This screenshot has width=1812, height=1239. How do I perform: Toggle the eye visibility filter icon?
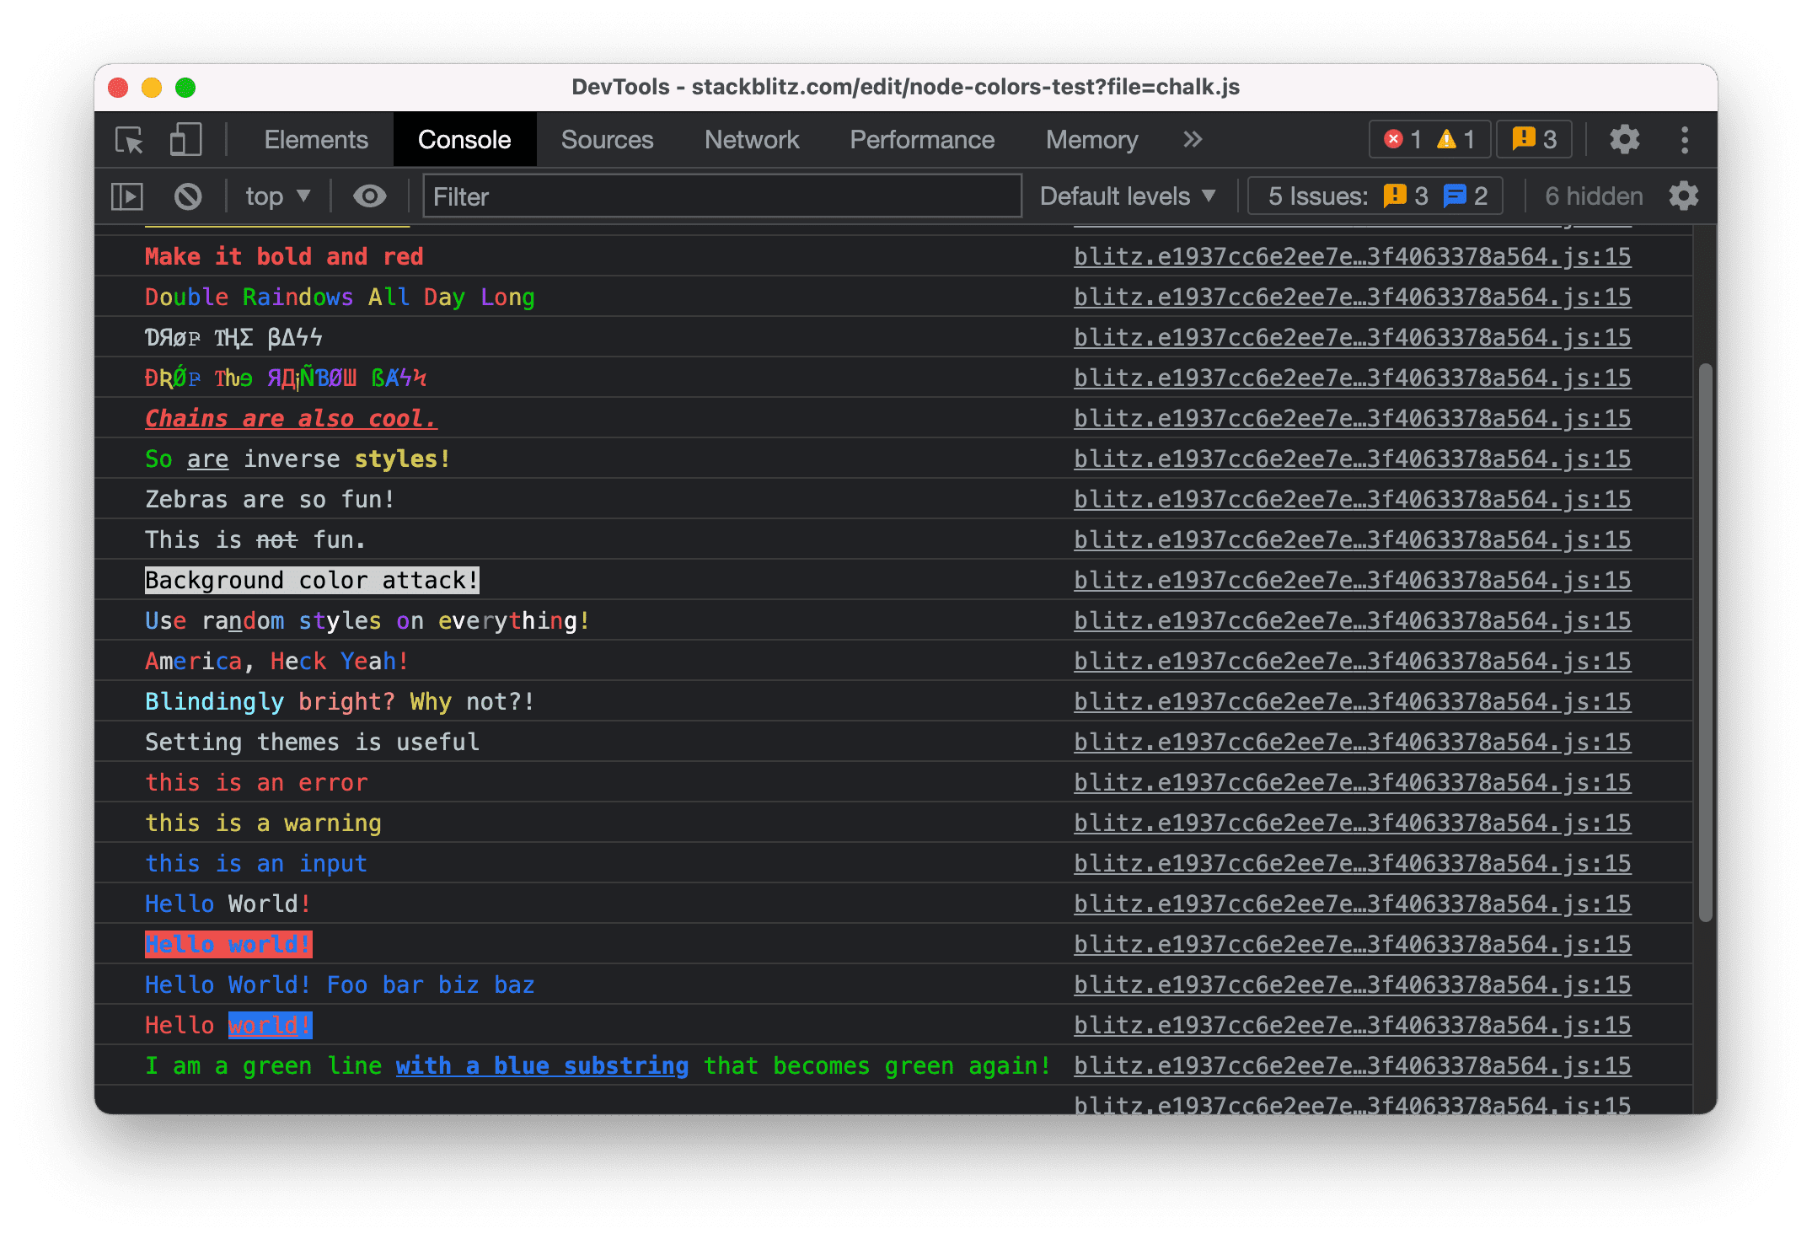(x=370, y=194)
